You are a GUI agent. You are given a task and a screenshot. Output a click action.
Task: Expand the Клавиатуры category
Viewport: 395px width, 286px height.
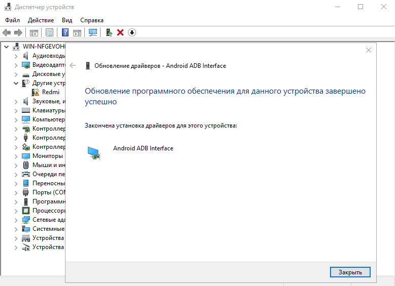[16, 110]
